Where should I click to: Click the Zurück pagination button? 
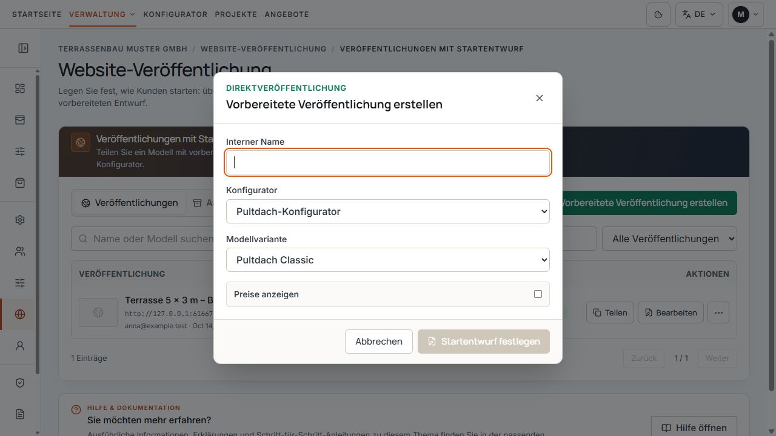[x=644, y=358]
